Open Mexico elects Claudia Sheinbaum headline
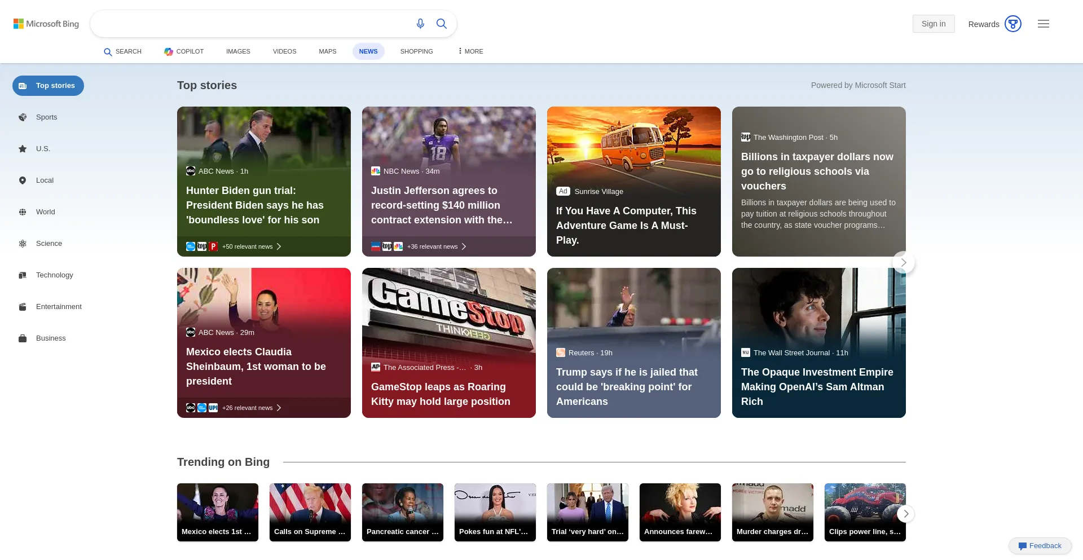 pos(256,367)
